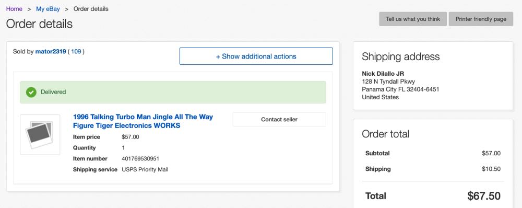Image resolution: width=522 pixels, height=208 pixels.
Task: Click the Delivered status banner
Action: [173, 92]
